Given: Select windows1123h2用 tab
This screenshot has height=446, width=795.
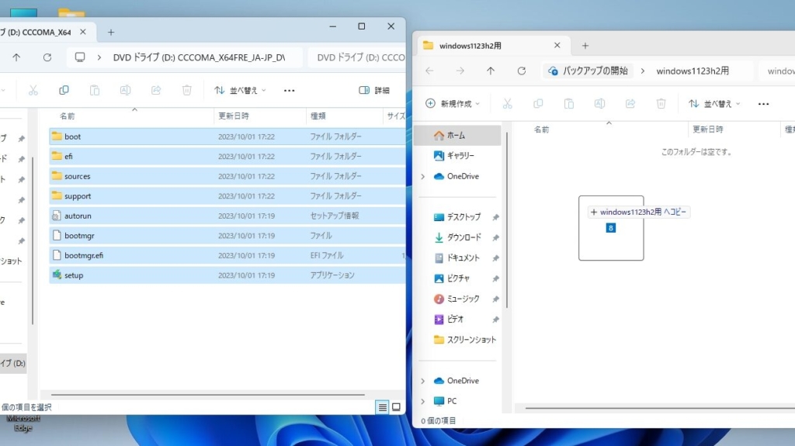Looking at the screenshot, I should pos(491,46).
